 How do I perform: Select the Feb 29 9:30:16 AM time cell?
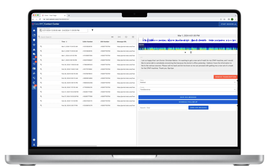pyautogui.click(x=70, y=74)
